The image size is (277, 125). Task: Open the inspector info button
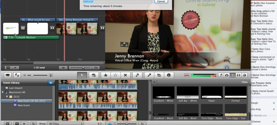[169, 75]
